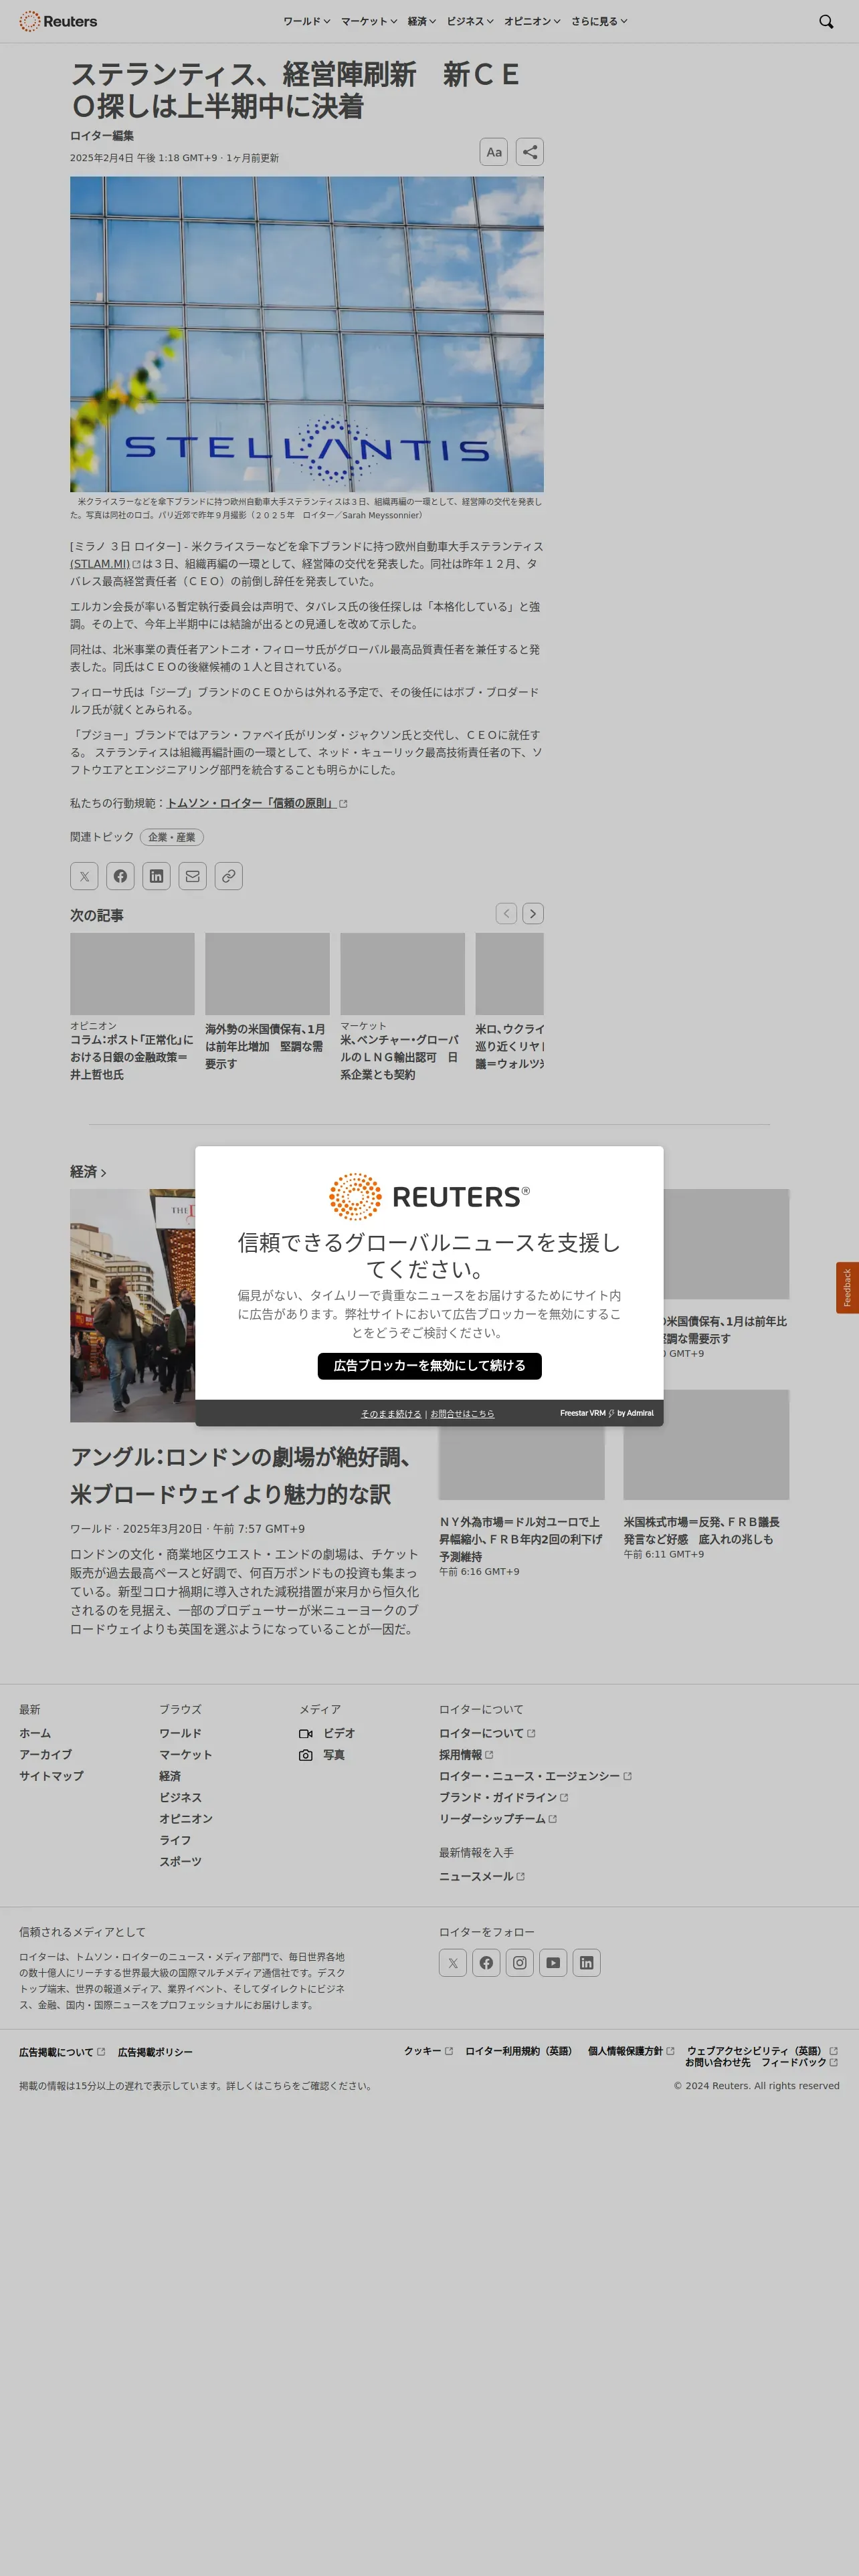Open STLAM.MI stock ticker link
The height and width of the screenshot is (2576, 859).
[x=105, y=564]
